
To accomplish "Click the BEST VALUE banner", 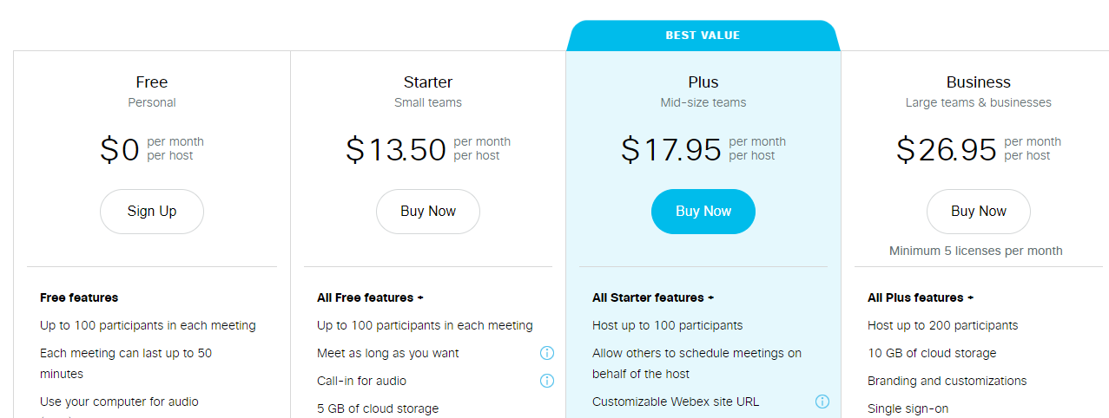I will coord(703,36).
